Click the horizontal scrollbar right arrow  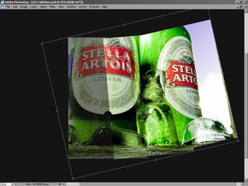coord(242,184)
